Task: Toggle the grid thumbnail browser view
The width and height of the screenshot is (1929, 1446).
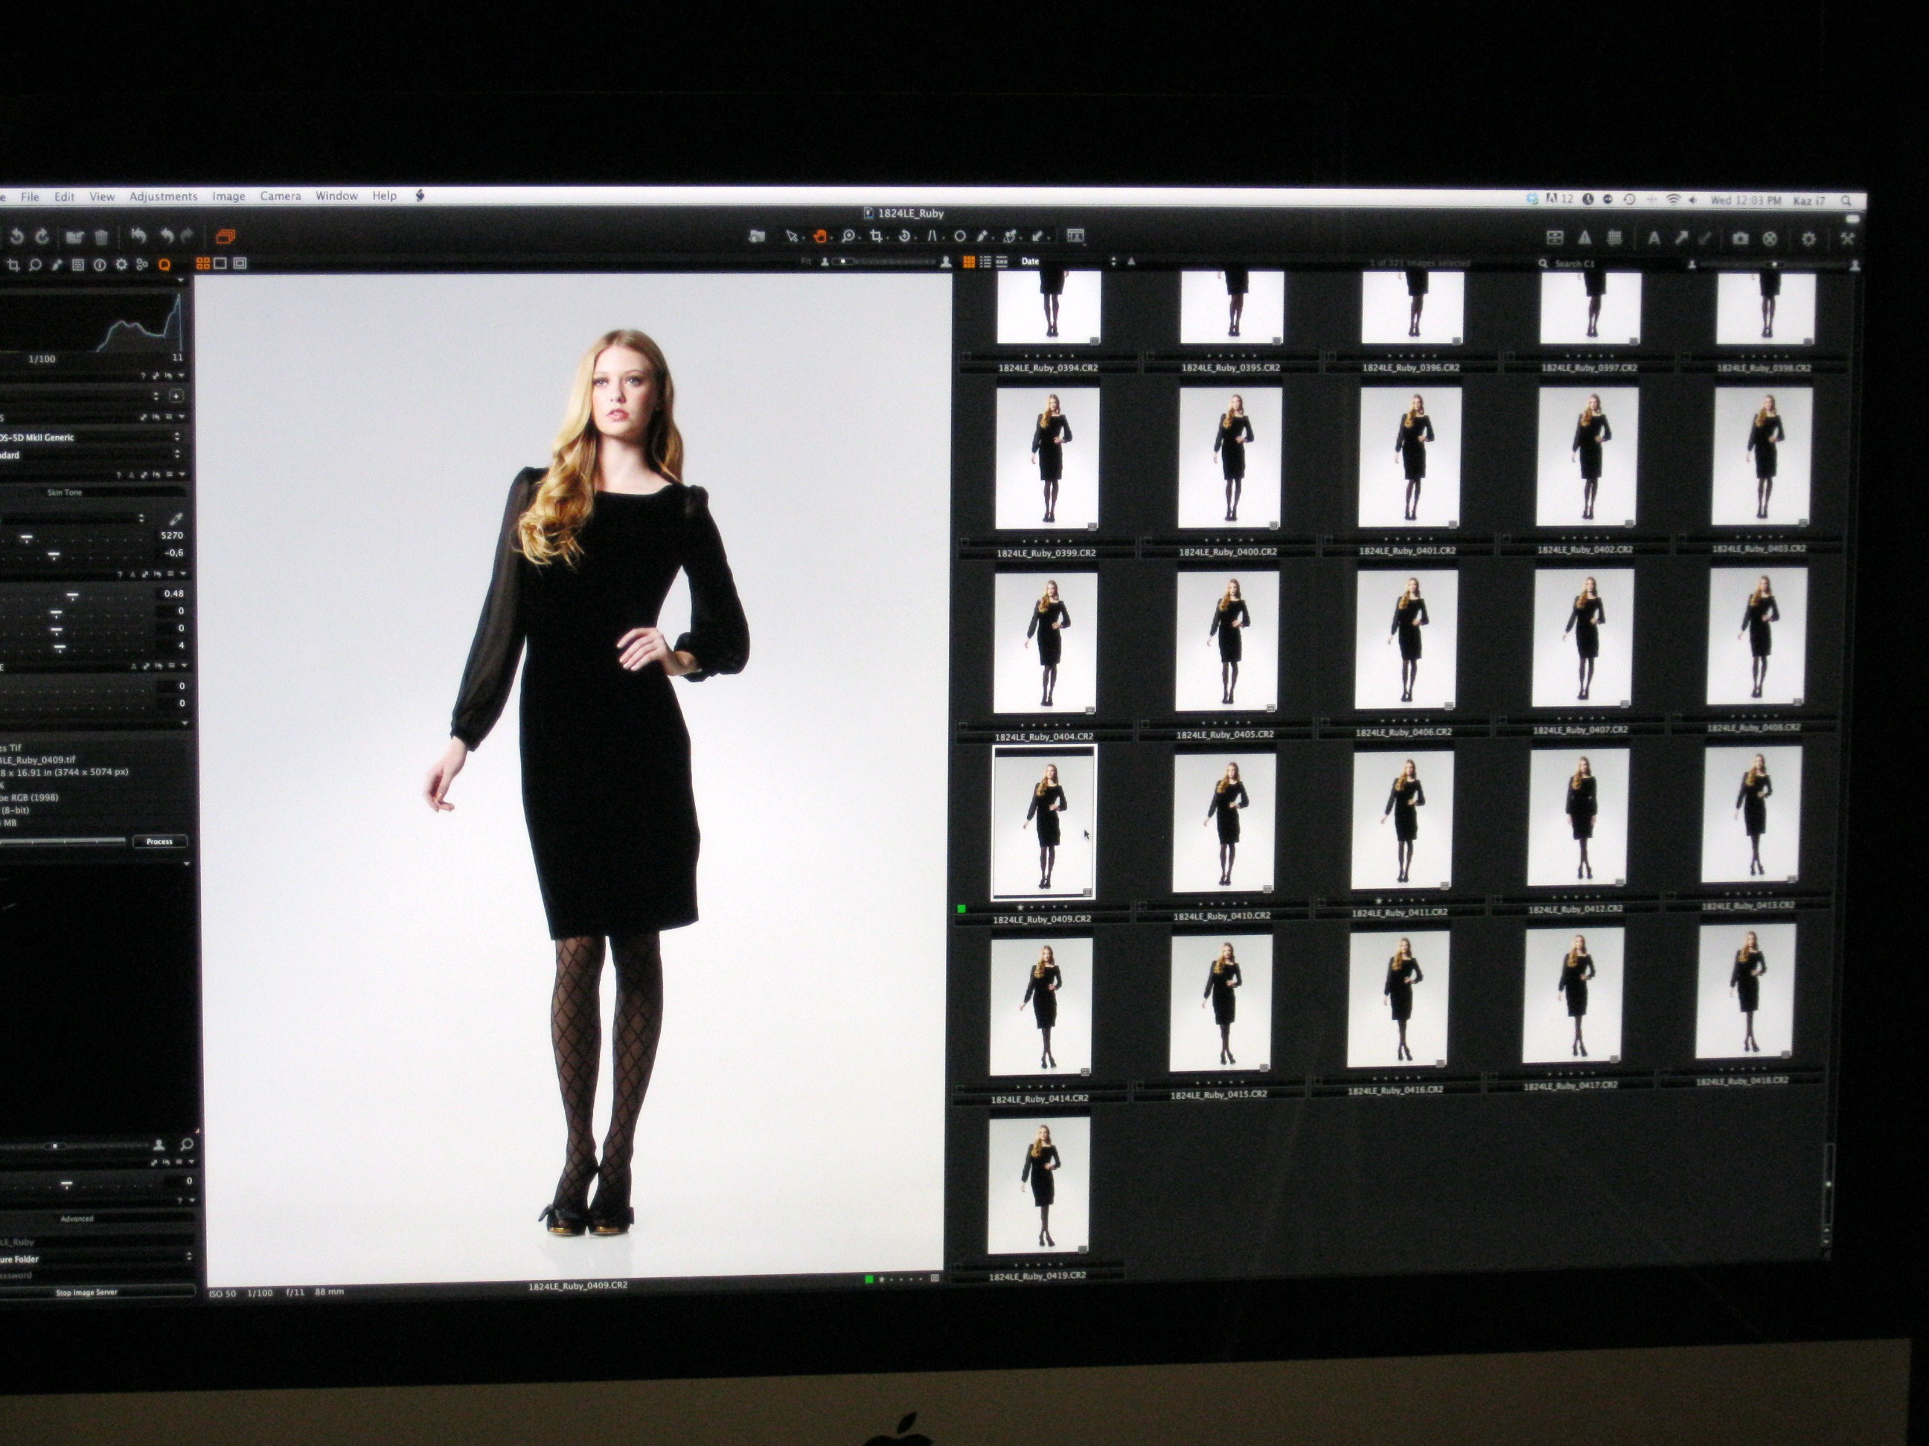Action: click(968, 262)
